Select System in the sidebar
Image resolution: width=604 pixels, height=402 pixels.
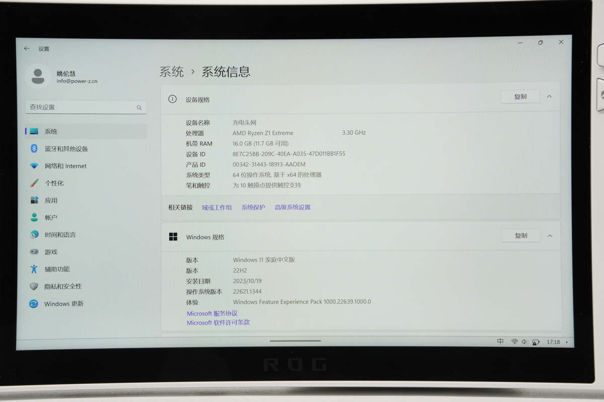(51, 131)
